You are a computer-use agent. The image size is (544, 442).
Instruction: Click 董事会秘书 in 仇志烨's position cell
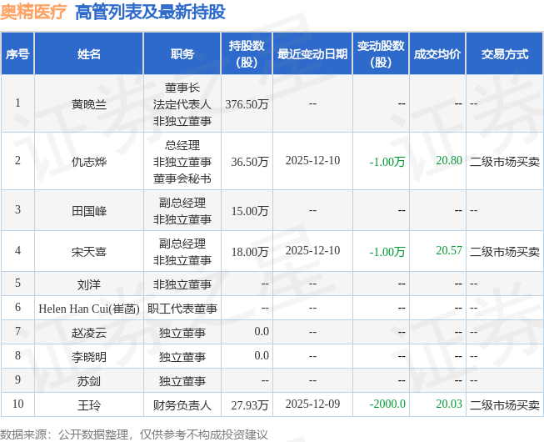[182, 178]
